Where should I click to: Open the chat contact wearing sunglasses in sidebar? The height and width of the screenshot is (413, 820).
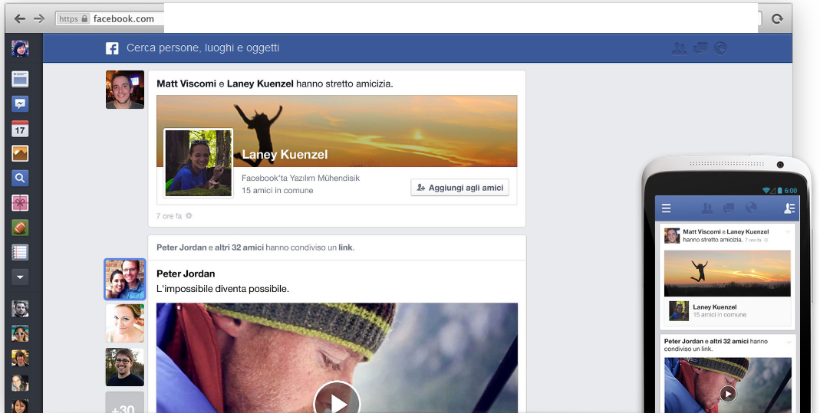point(20,333)
